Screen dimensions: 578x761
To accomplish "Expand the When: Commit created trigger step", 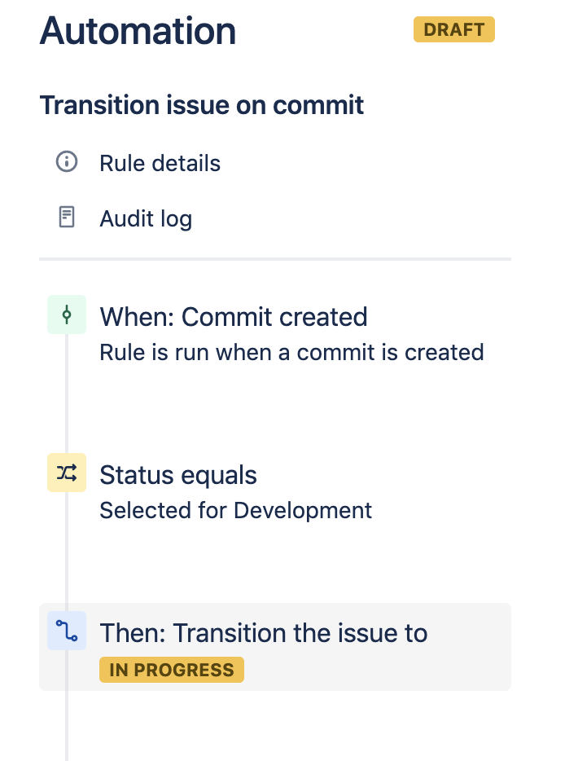I will [x=233, y=317].
